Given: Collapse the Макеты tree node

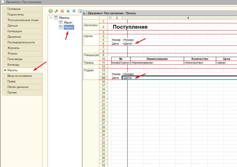Looking at the screenshot, I should [51, 18].
